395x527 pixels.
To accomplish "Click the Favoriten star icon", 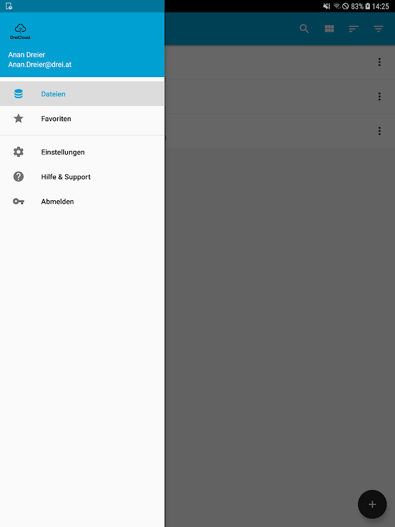I will click(x=18, y=119).
